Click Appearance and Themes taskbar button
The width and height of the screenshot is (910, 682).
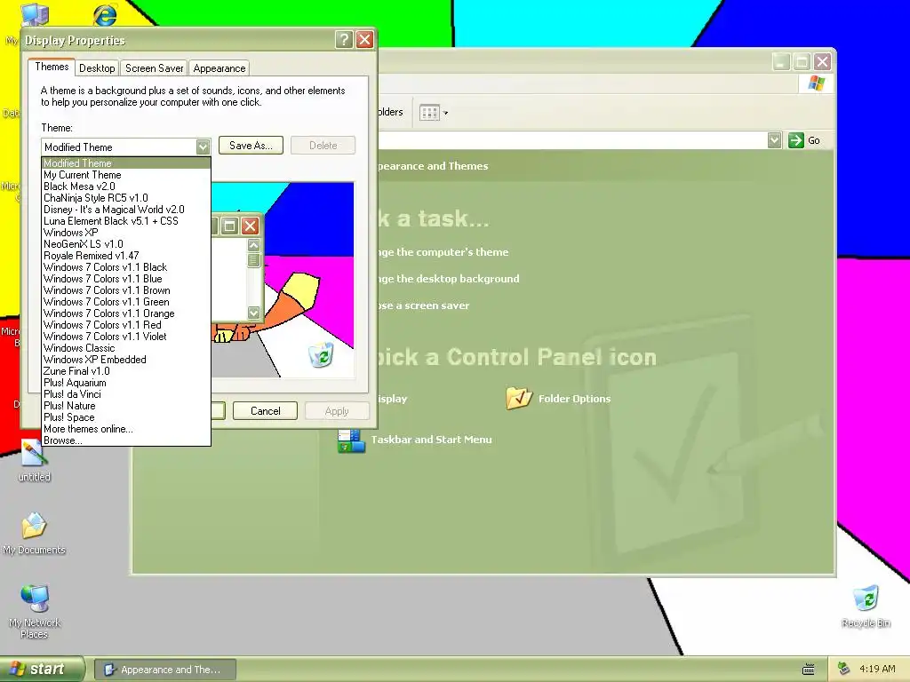[x=164, y=670]
